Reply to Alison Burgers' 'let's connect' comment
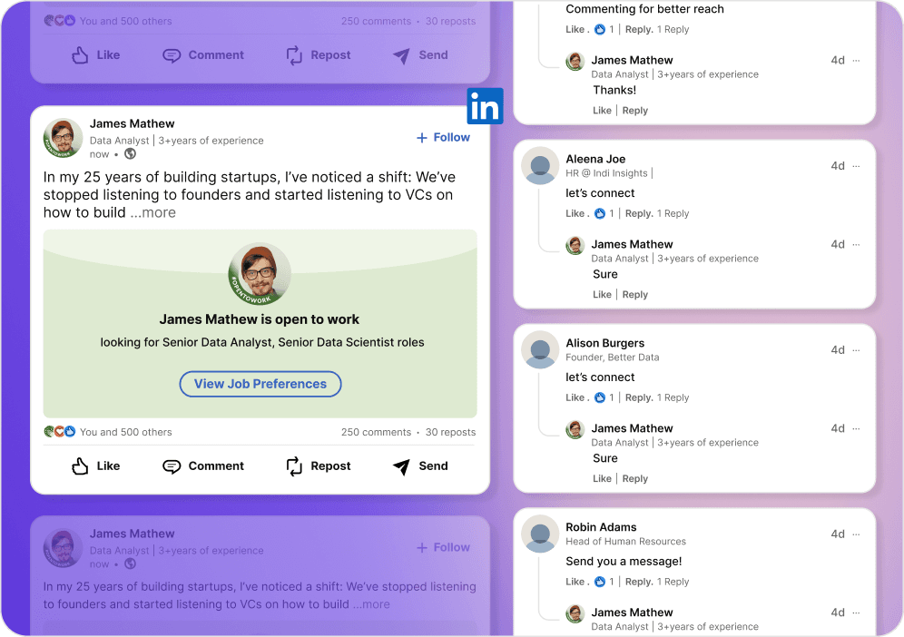The width and height of the screenshot is (904, 637). point(638,397)
